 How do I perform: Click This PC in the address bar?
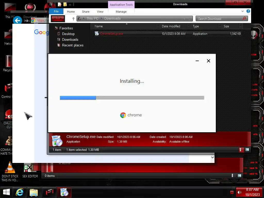pos(93,18)
